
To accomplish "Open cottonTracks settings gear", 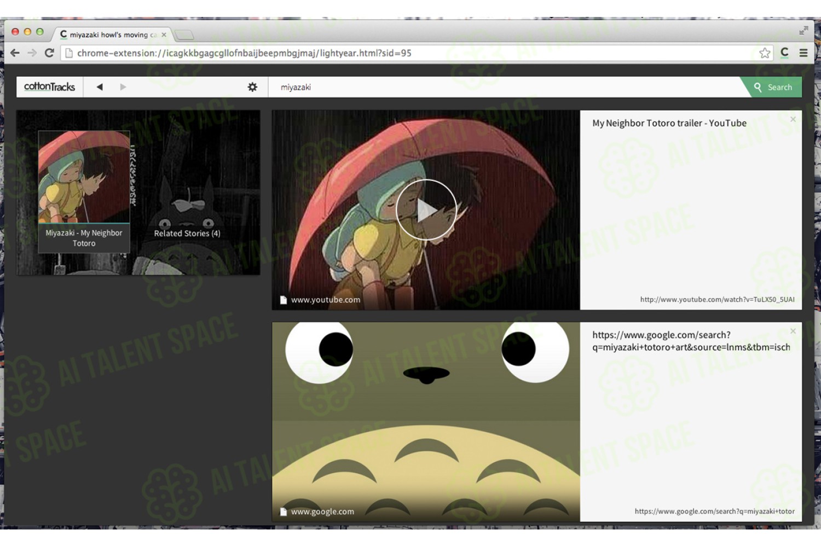I will 252,87.
